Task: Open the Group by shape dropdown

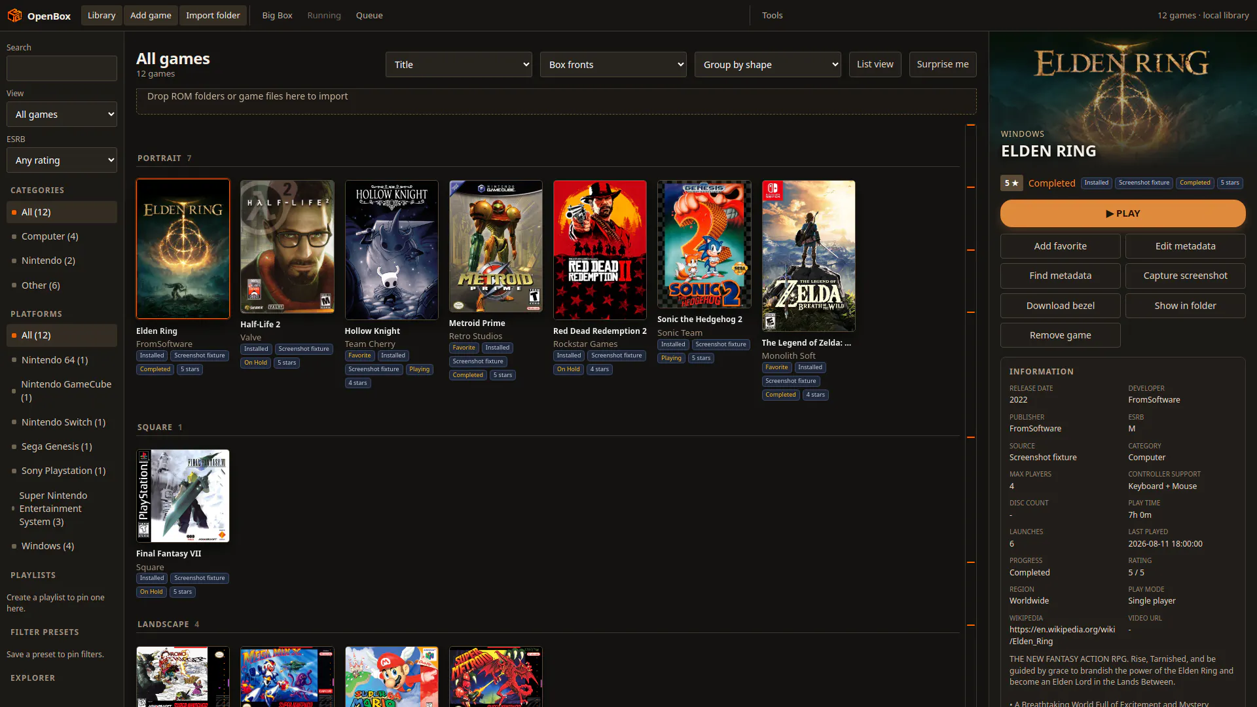Action: pos(768,64)
